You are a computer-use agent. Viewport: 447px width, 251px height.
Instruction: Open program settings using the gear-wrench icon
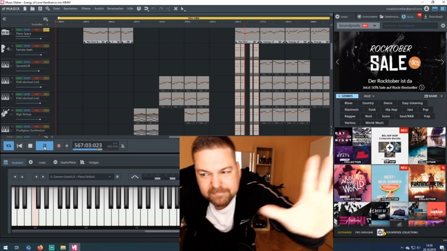(47, 8)
